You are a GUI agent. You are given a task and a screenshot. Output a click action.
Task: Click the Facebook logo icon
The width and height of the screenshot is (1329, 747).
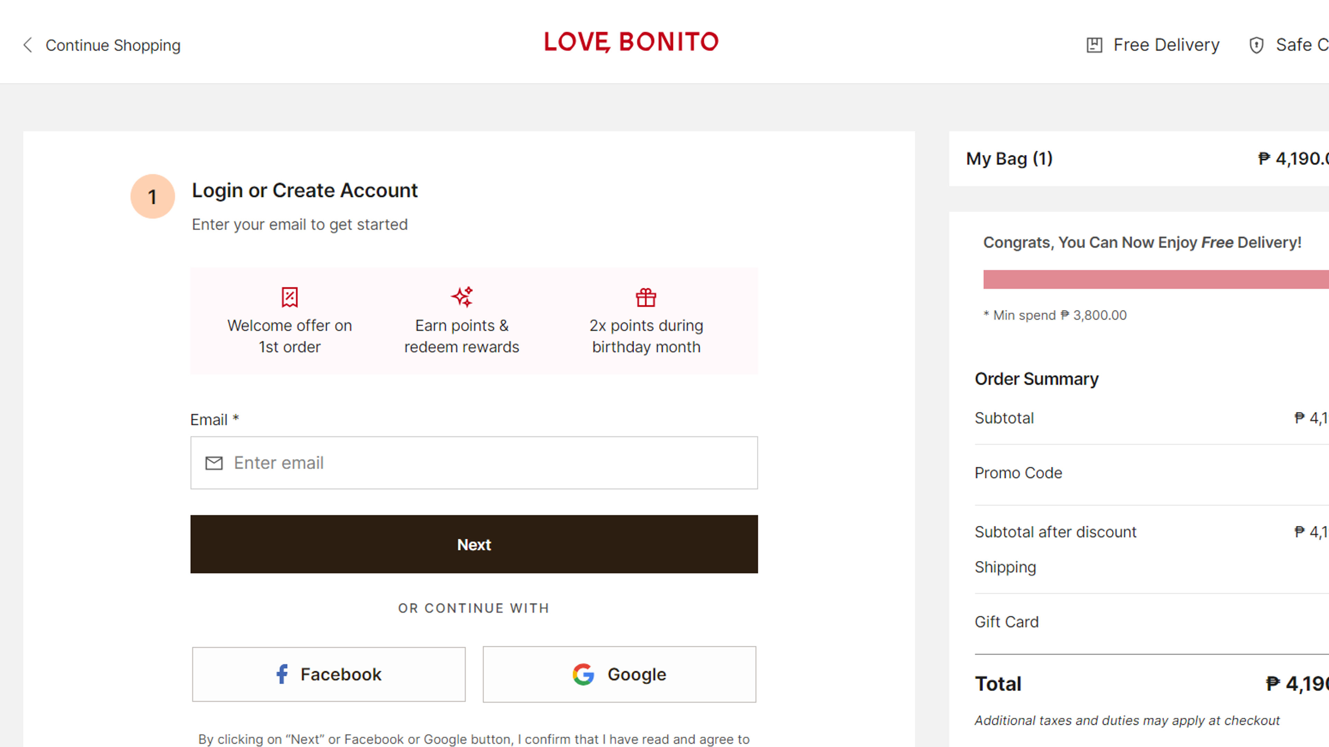click(x=282, y=674)
